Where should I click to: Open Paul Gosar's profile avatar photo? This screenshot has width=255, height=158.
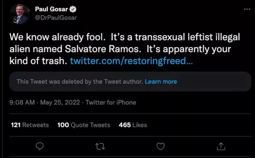click(20, 14)
